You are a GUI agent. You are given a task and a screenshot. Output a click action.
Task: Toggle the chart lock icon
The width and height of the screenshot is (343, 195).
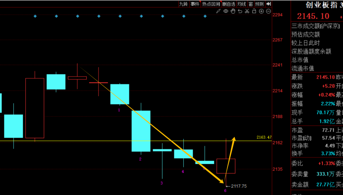tap(254, 11)
